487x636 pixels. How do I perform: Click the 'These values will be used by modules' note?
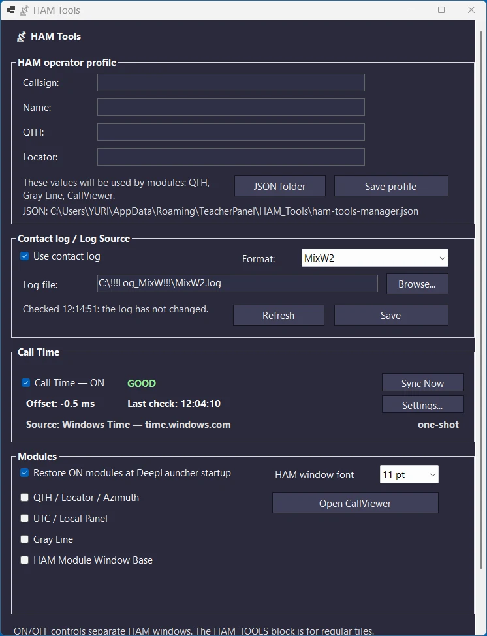(116, 189)
